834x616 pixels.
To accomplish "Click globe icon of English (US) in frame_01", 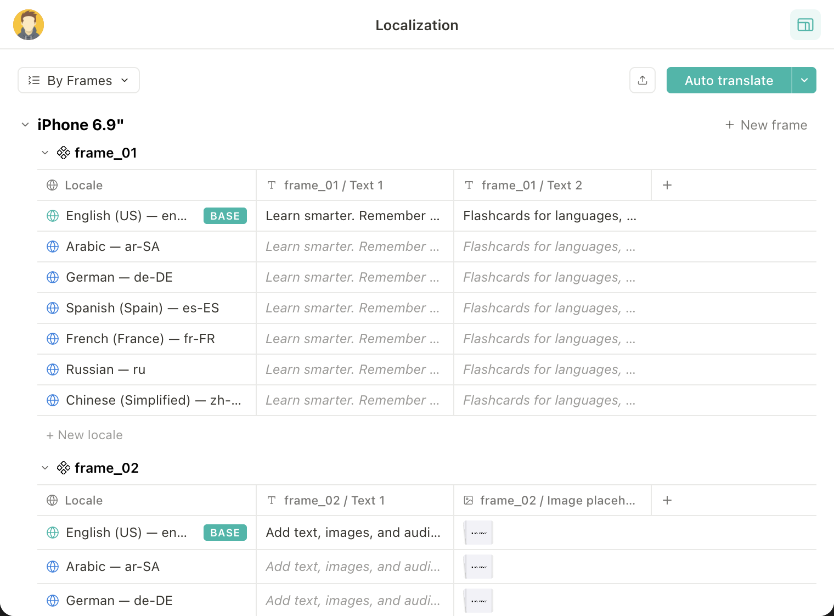I will (x=53, y=216).
